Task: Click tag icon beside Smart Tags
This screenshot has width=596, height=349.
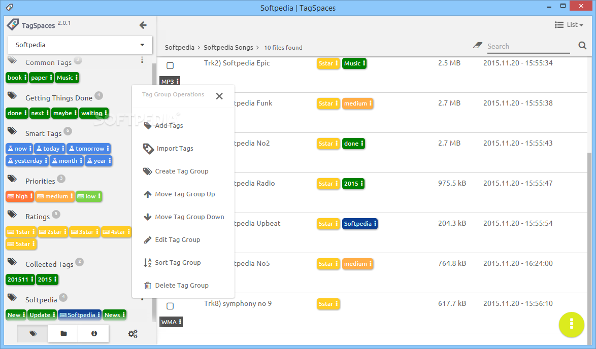Action: 12,131
